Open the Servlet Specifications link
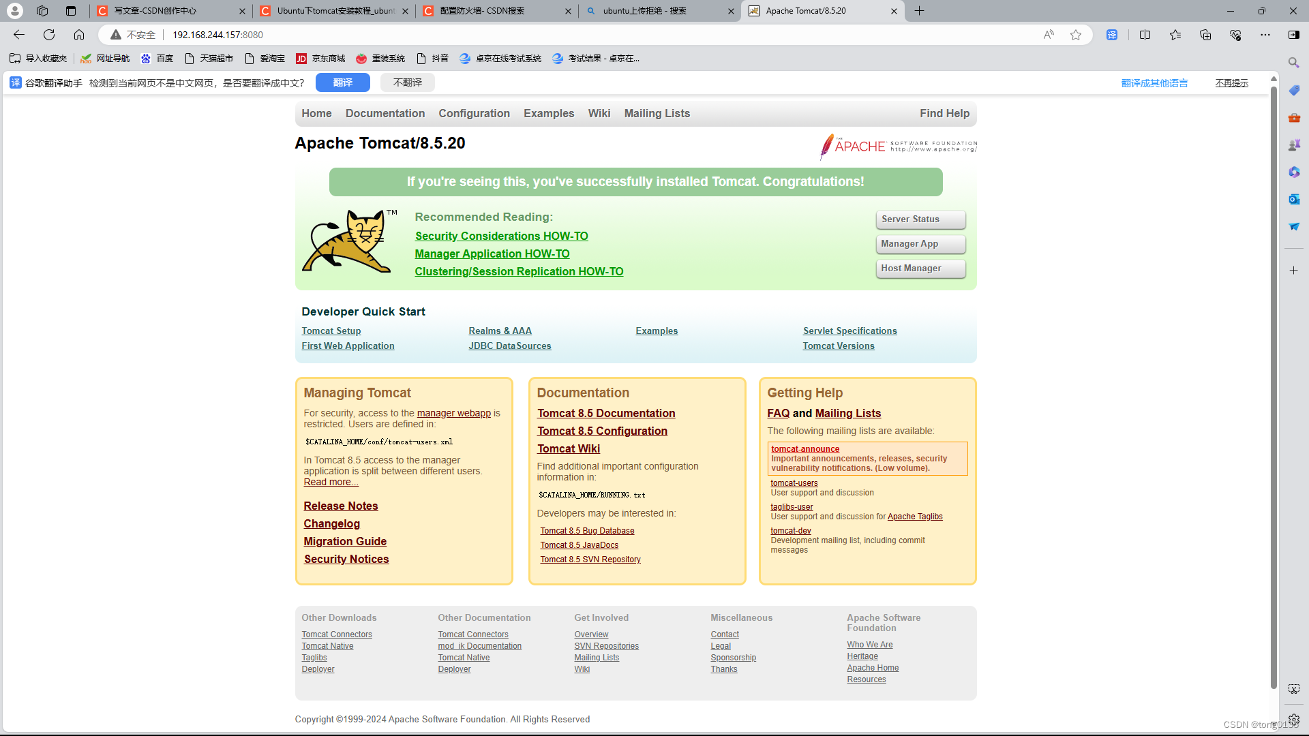The height and width of the screenshot is (736, 1309). coord(850,331)
